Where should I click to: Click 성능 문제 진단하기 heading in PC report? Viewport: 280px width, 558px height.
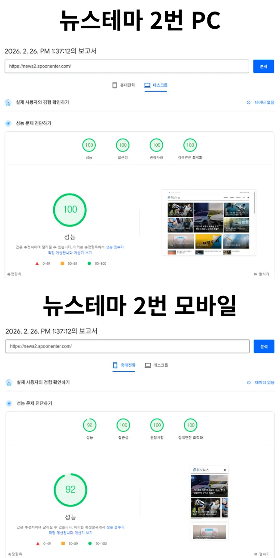33,124
